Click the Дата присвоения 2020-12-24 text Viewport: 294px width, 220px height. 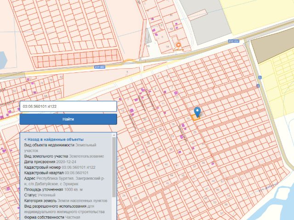(x=50, y=162)
